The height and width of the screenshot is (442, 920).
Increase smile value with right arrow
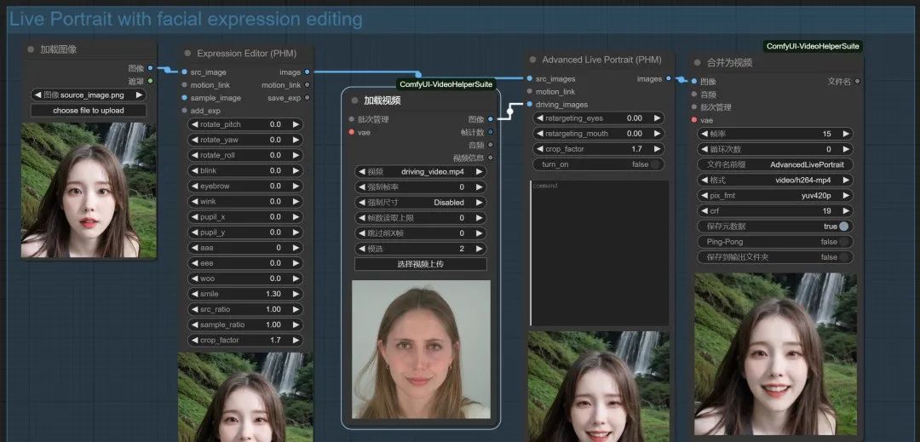(x=296, y=294)
